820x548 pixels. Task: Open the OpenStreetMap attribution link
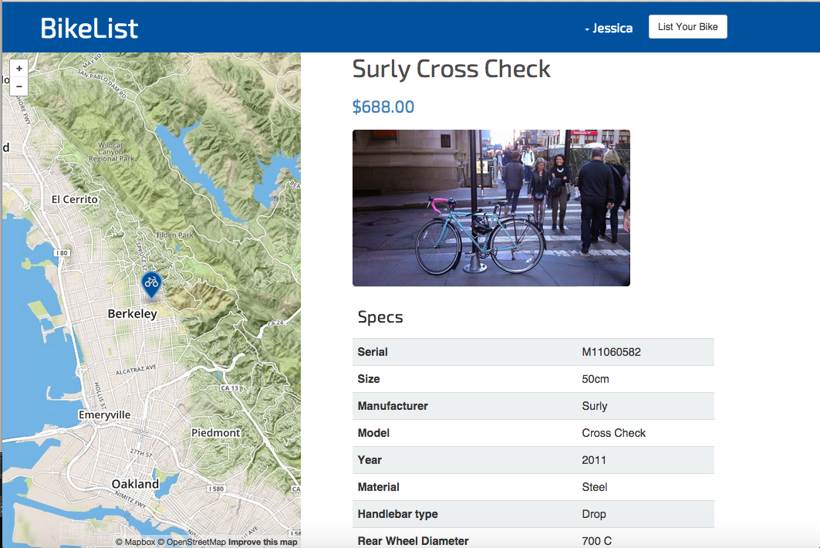click(192, 543)
